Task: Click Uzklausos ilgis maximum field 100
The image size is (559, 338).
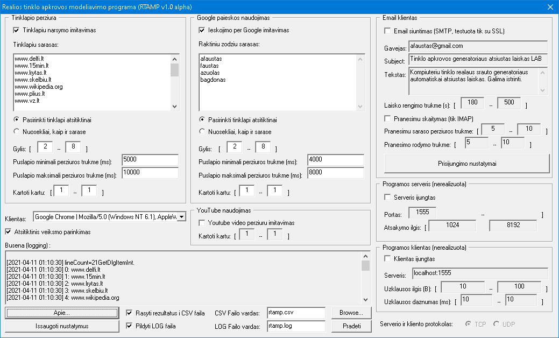Action: [x=519, y=287]
